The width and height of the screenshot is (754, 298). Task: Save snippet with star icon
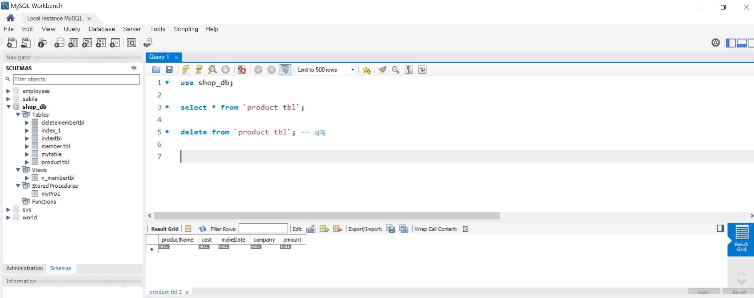[367, 70]
